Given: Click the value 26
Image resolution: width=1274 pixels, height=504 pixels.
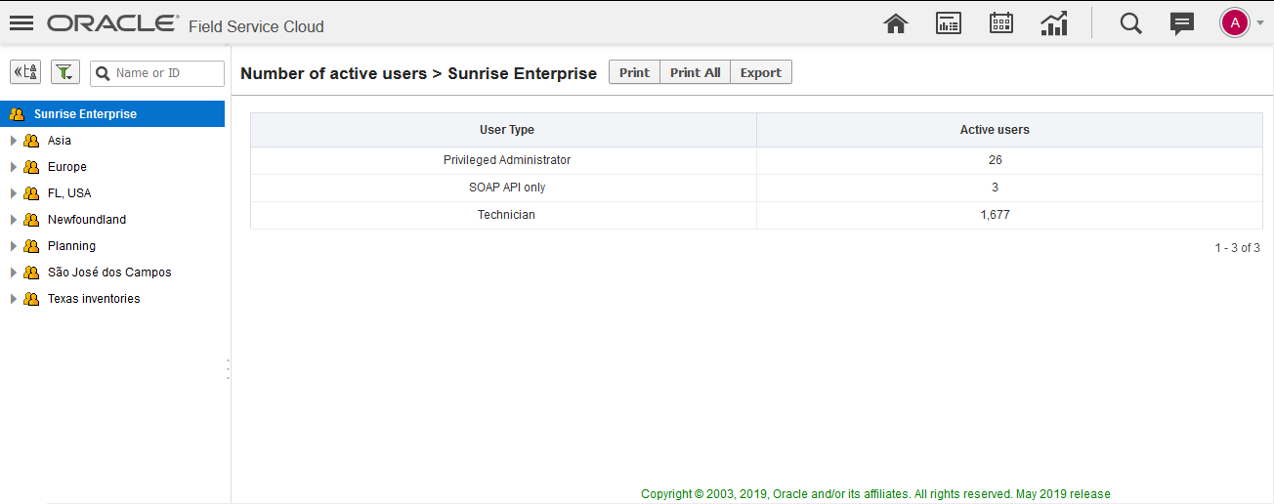Looking at the screenshot, I should [x=995, y=160].
